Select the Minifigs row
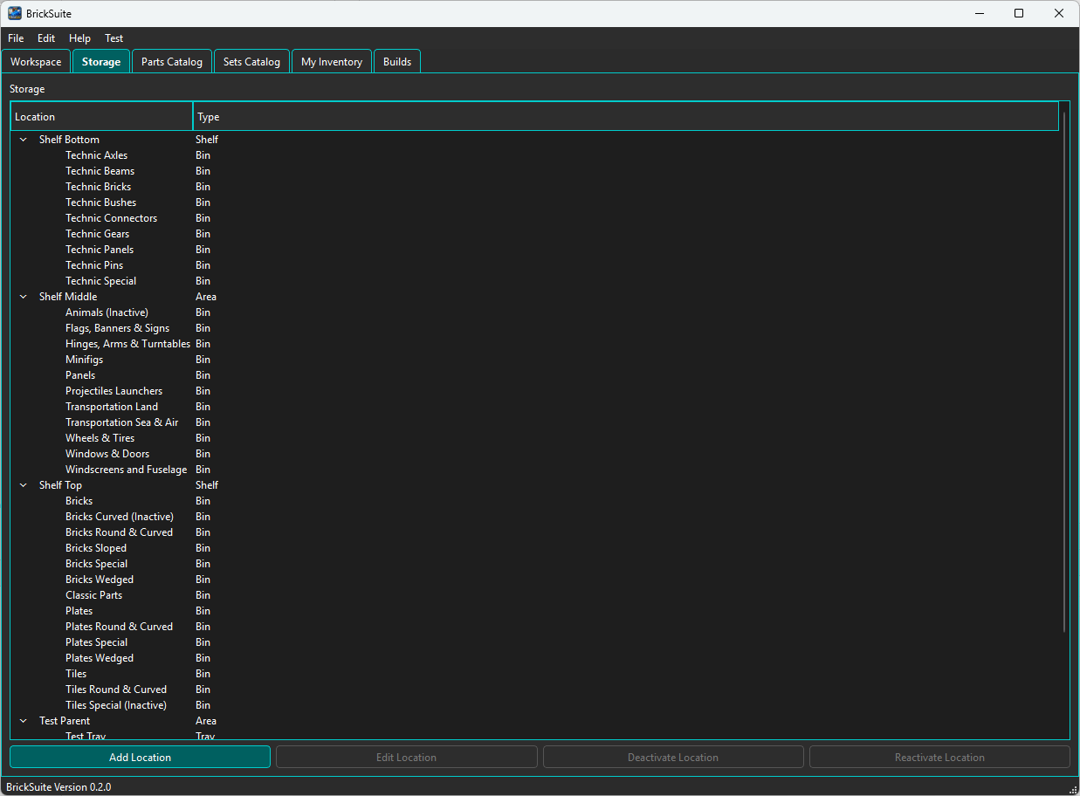1080x796 pixels. point(535,360)
